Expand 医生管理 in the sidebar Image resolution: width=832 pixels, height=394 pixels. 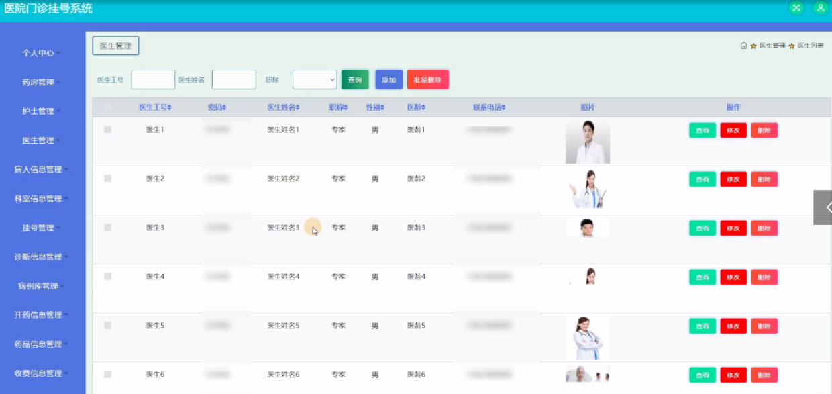[x=42, y=140]
